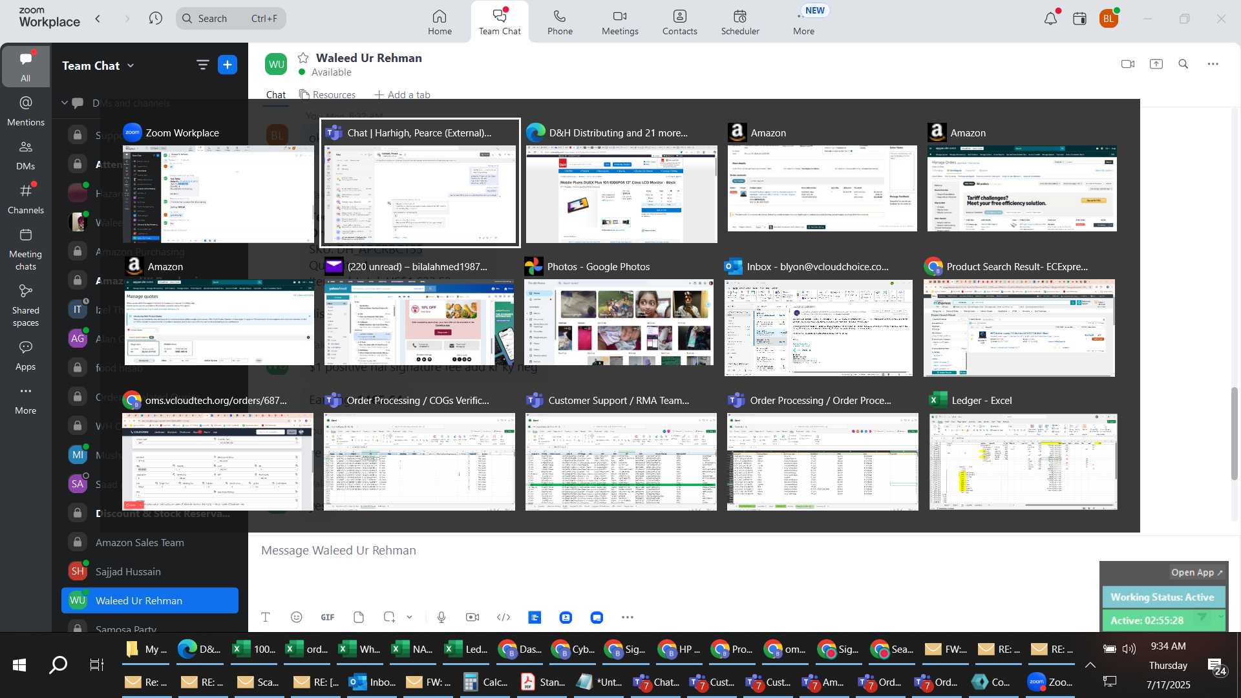Image resolution: width=1241 pixels, height=698 pixels.
Task: Open the Resources tab
Action: pos(327,94)
